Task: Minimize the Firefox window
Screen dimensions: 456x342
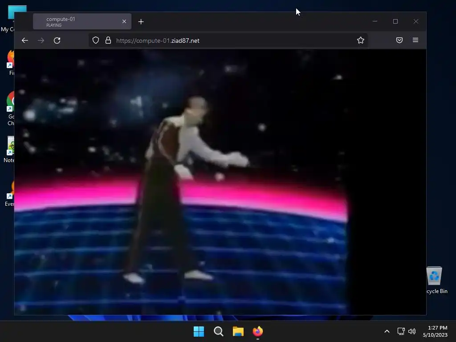Action: pyautogui.click(x=375, y=21)
